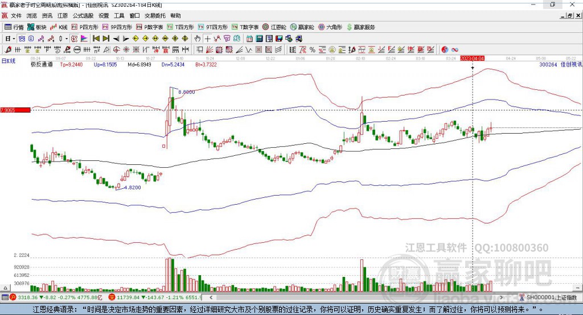Open the 帮助 menu

pyautogui.click(x=175, y=15)
